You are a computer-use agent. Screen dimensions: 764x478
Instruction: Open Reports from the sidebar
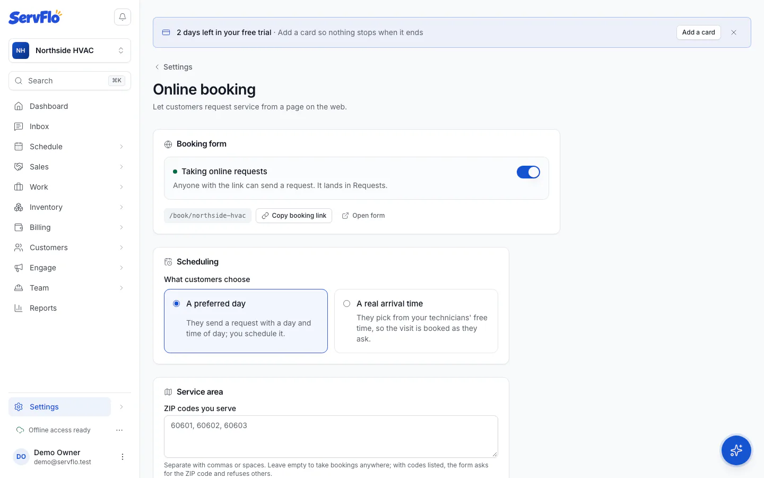[x=70, y=308]
